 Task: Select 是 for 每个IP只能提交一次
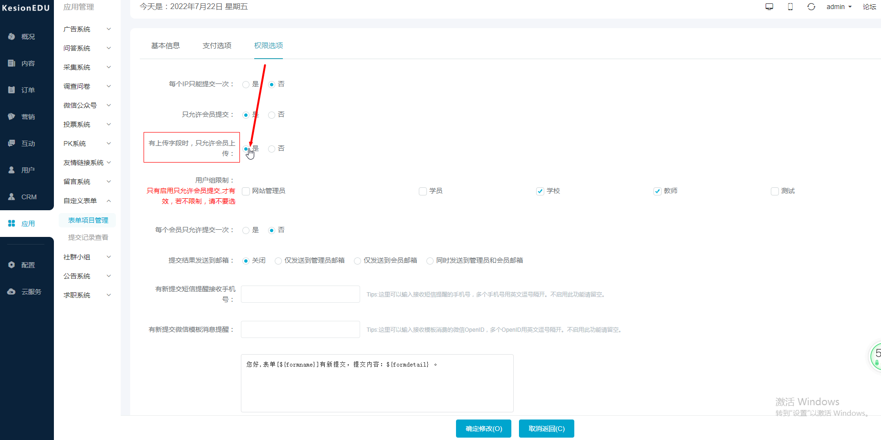point(246,84)
